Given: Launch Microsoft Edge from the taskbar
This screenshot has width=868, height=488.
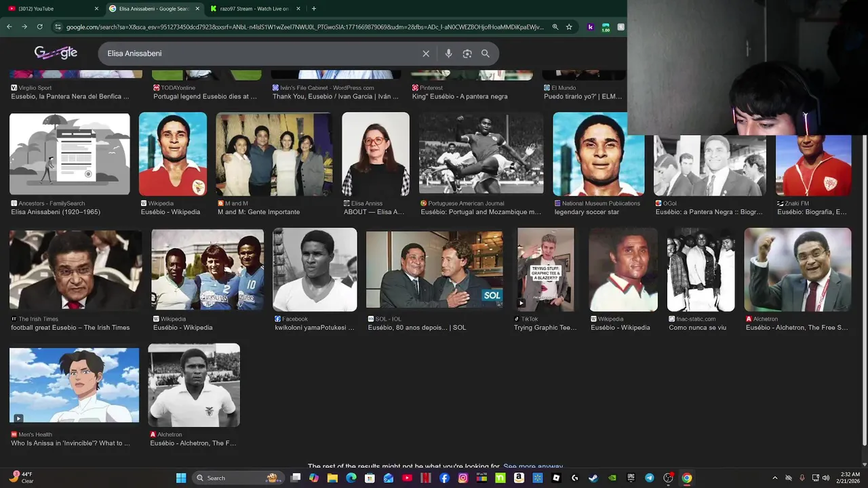Looking at the screenshot, I should [351, 478].
